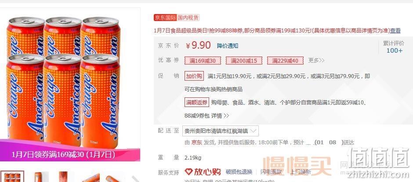Click the 京东 shipper link

pos(196,143)
